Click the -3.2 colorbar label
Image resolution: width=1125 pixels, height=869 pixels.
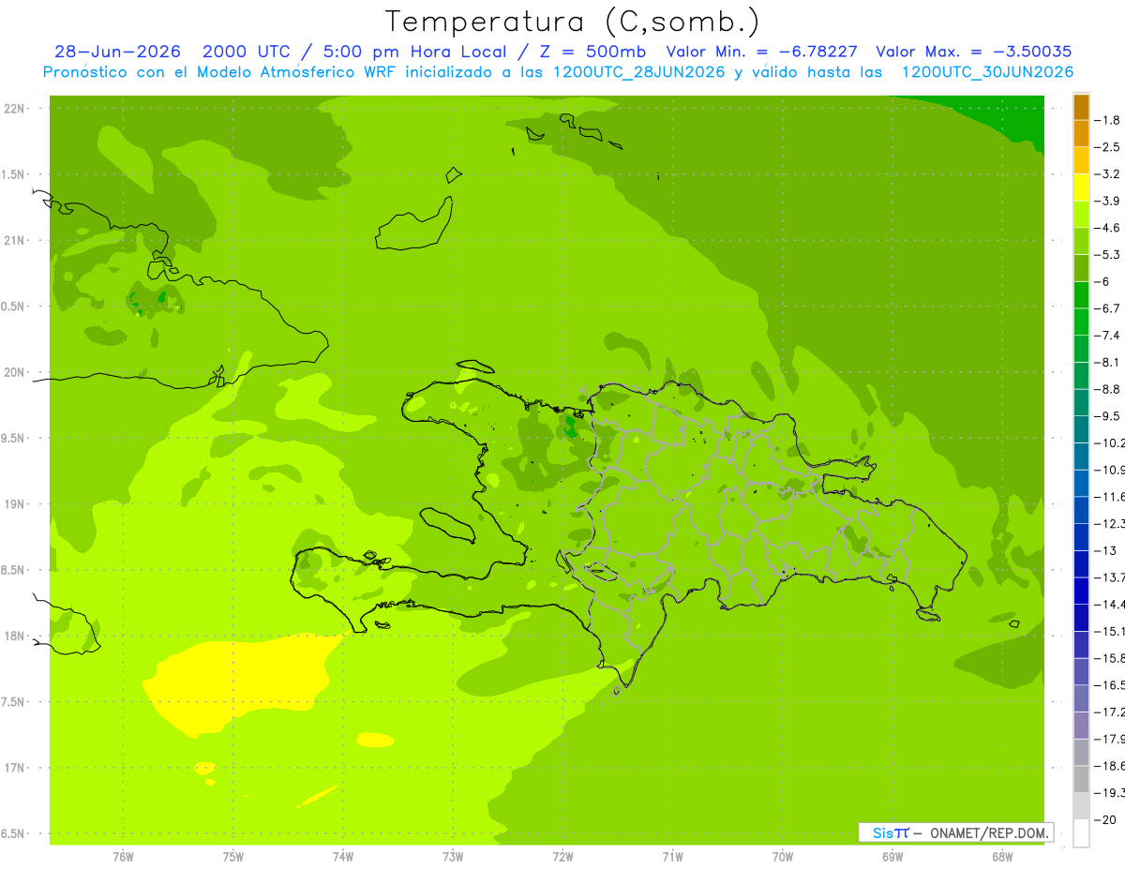pyautogui.click(x=1108, y=174)
